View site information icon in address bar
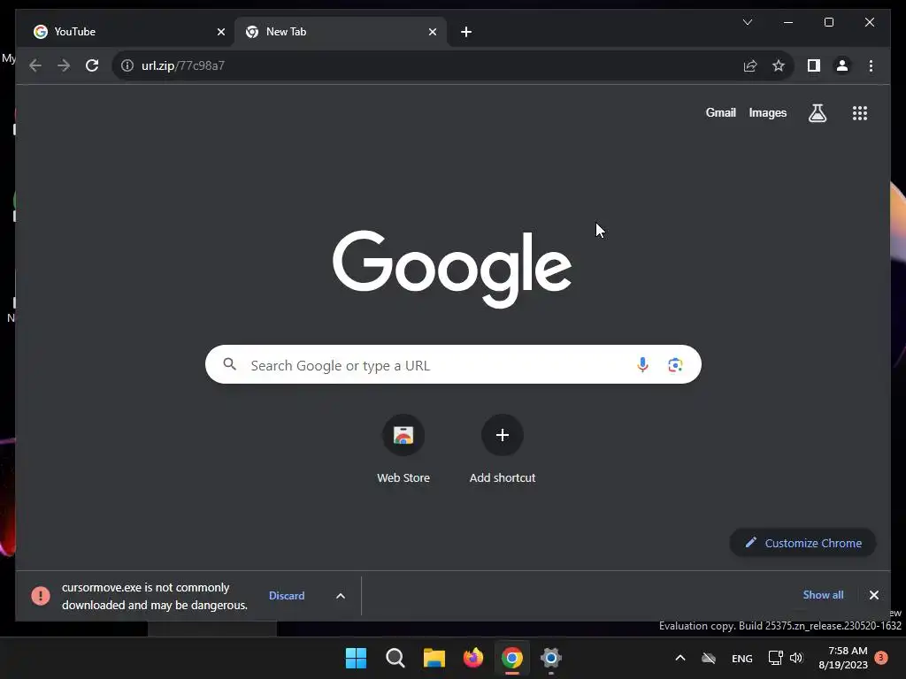This screenshot has height=679, width=906. tap(127, 65)
